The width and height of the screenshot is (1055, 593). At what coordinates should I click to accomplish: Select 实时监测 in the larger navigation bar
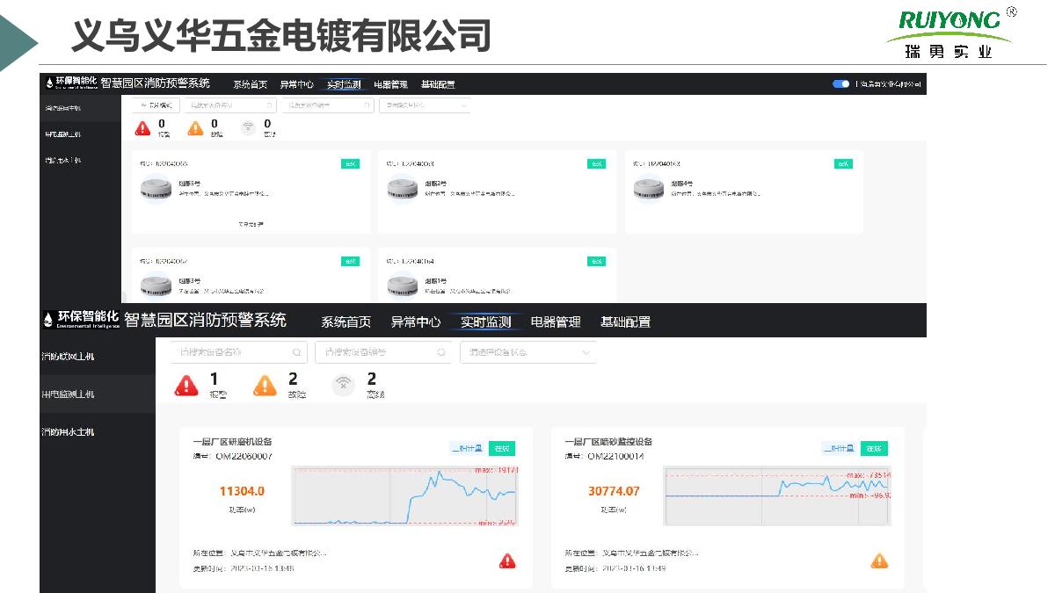(485, 322)
